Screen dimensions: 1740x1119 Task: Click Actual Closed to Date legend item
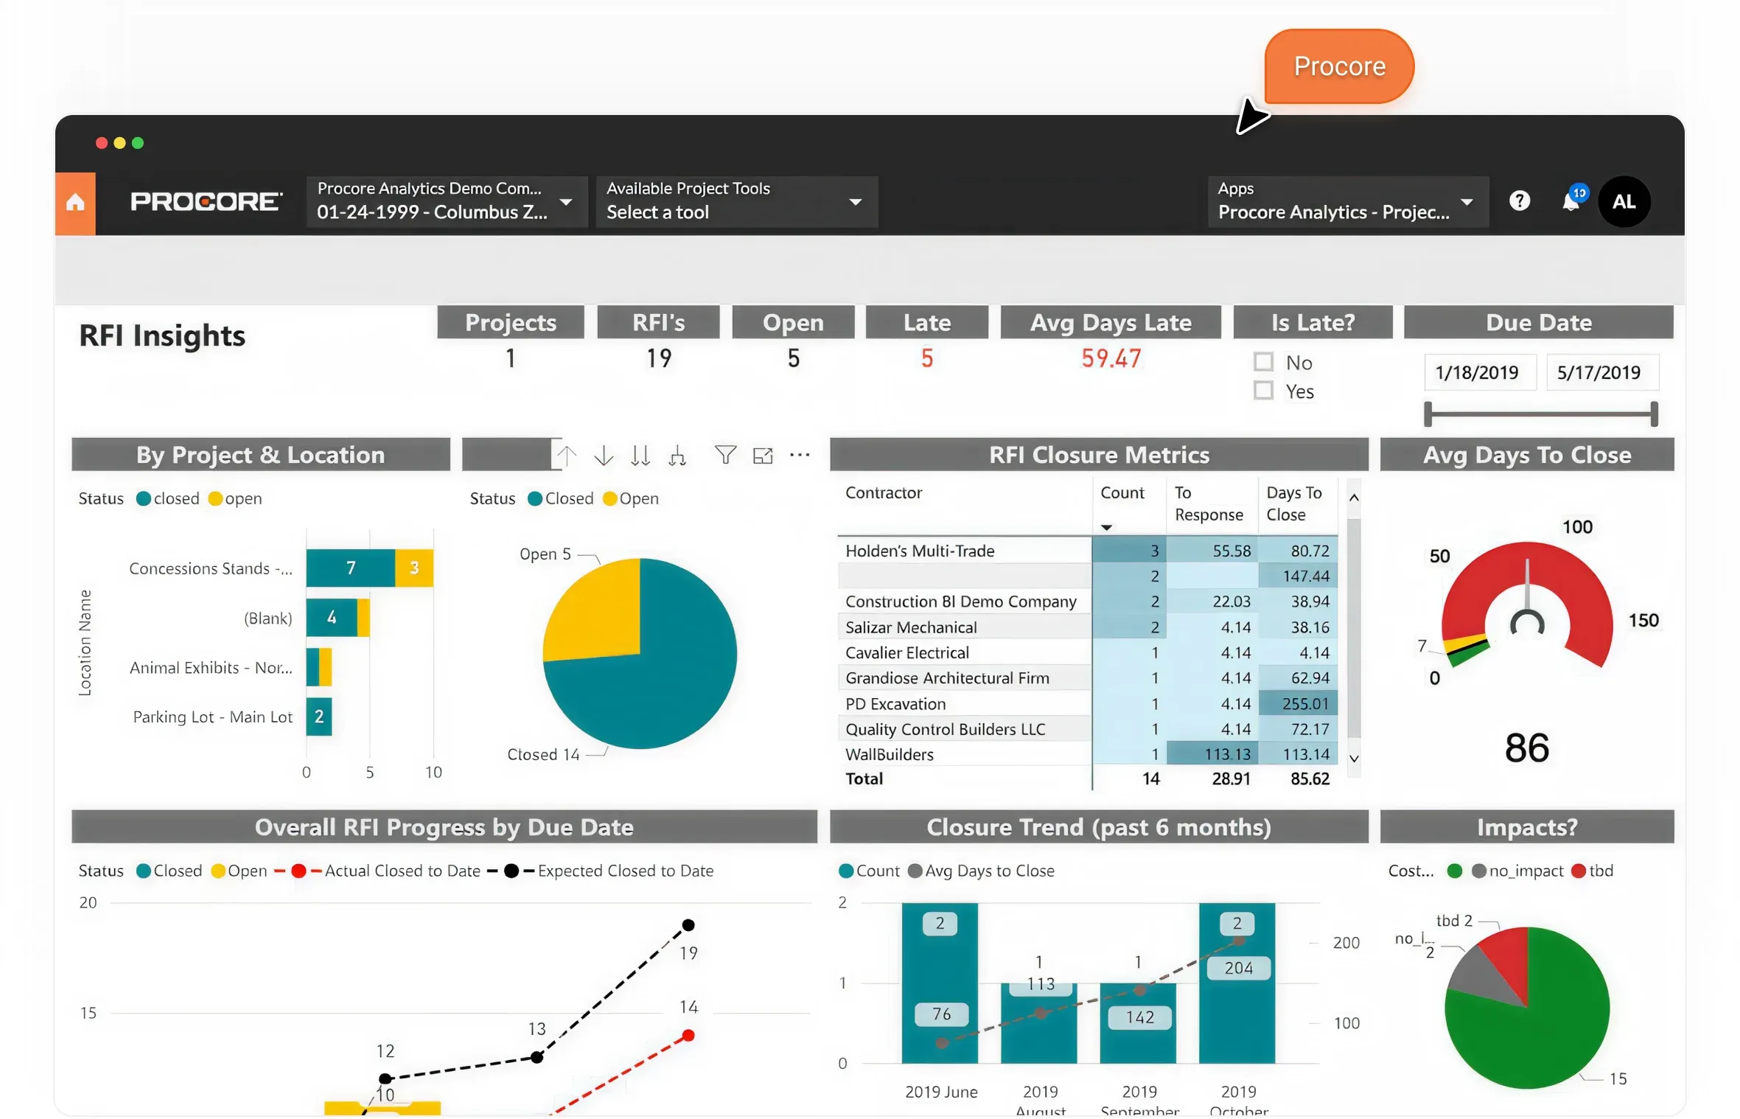377,871
